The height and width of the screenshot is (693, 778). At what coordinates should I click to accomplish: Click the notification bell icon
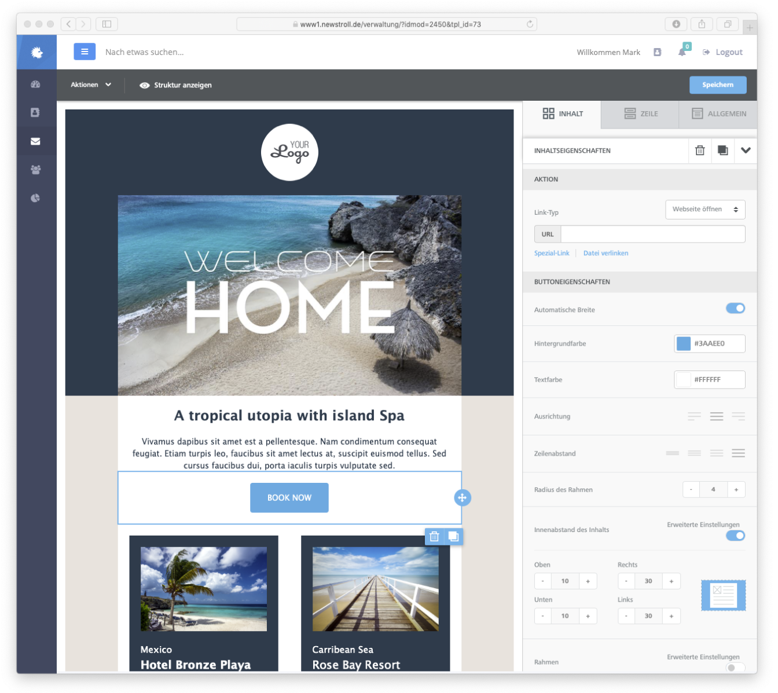(x=682, y=52)
